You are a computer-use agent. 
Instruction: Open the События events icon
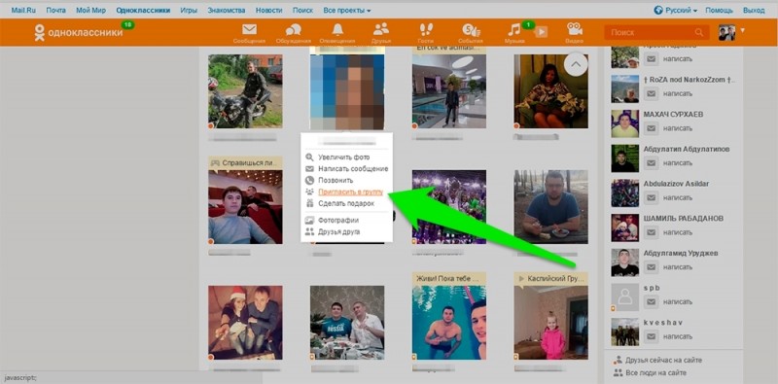471,30
